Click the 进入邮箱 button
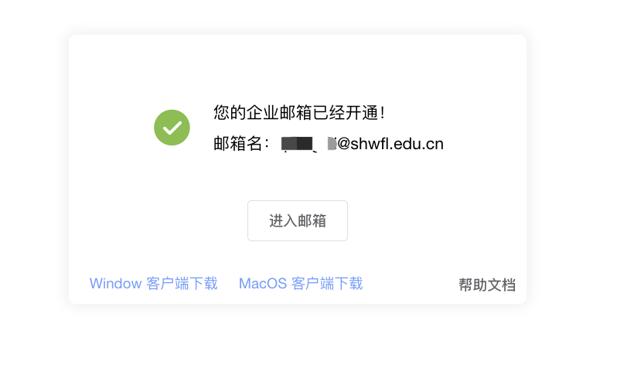 coord(298,221)
